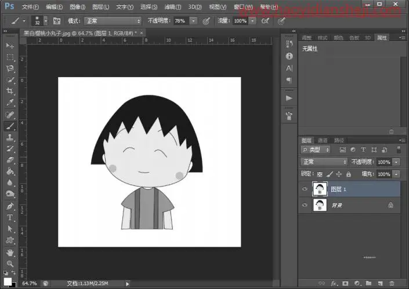Select the Hand tool
Screen dimensions: 409x289
point(10,253)
